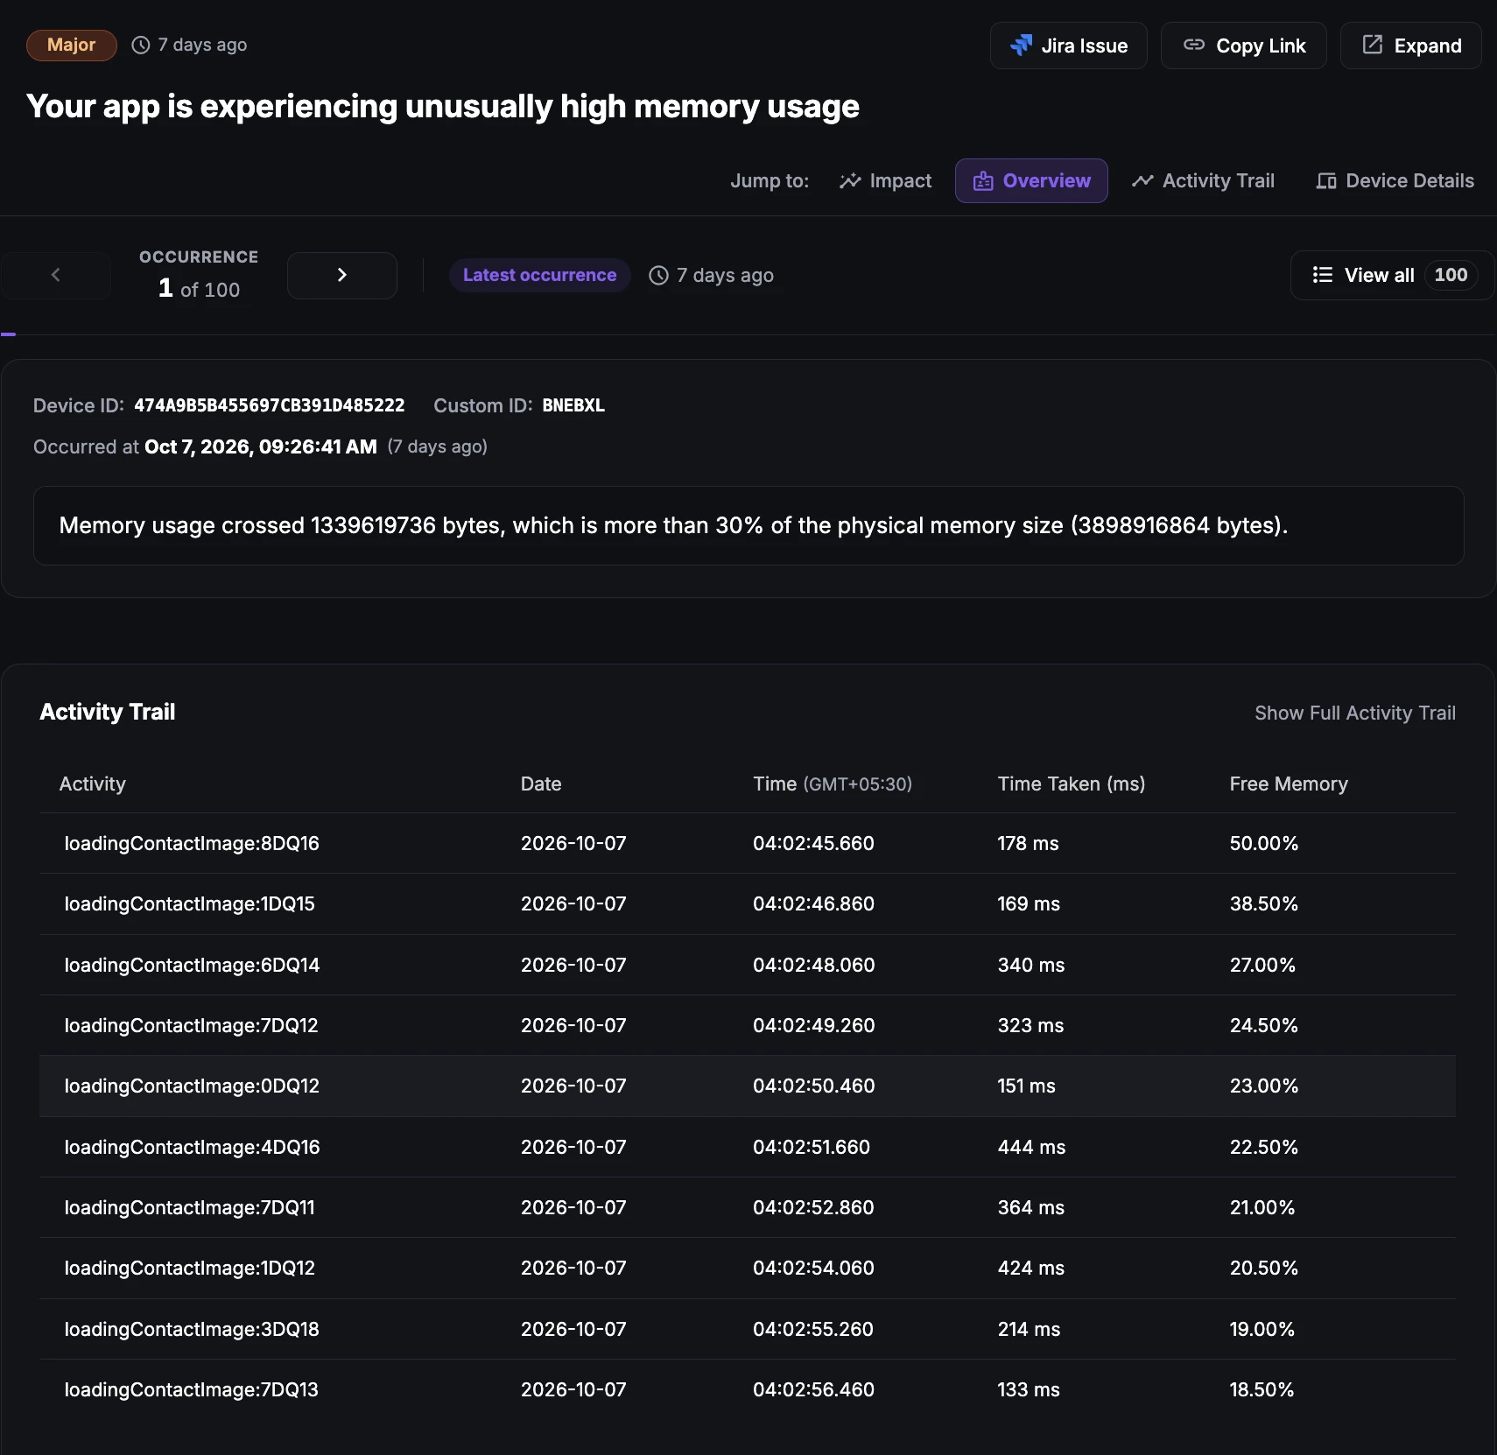Click the memory usage message text
Viewport: 1497px width, 1455px height.
[x=673, y=525]
